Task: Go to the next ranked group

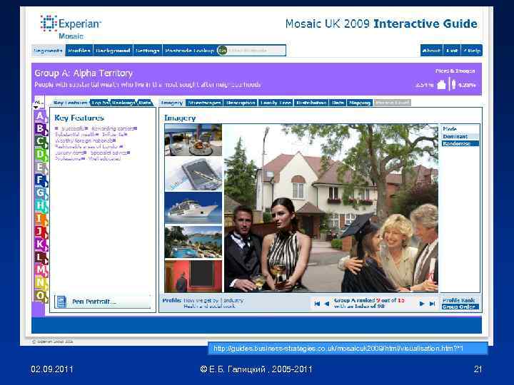Action: 422,304
